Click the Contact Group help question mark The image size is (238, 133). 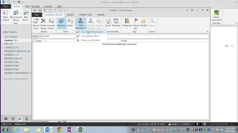point(187,10)
